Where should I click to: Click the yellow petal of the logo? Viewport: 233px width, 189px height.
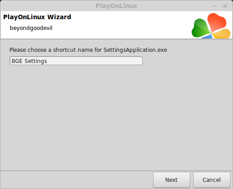click(221, 34)
